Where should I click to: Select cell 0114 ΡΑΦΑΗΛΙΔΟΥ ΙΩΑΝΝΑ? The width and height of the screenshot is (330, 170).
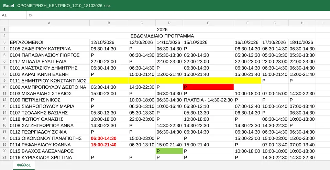coord(49,145)
